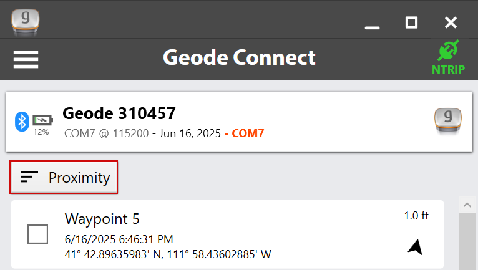The image size is (478, 270).
Task: Click the 1.0 ft distance label
Action: tap(416, 216)
